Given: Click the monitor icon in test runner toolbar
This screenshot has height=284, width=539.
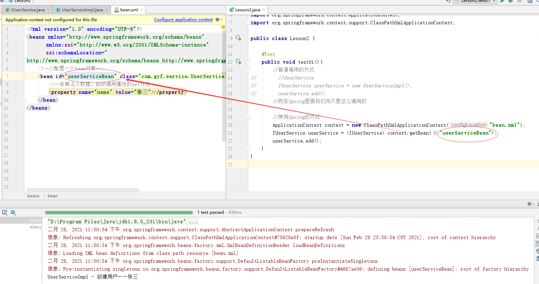Looking at the screenshot, I should point(4,212).
